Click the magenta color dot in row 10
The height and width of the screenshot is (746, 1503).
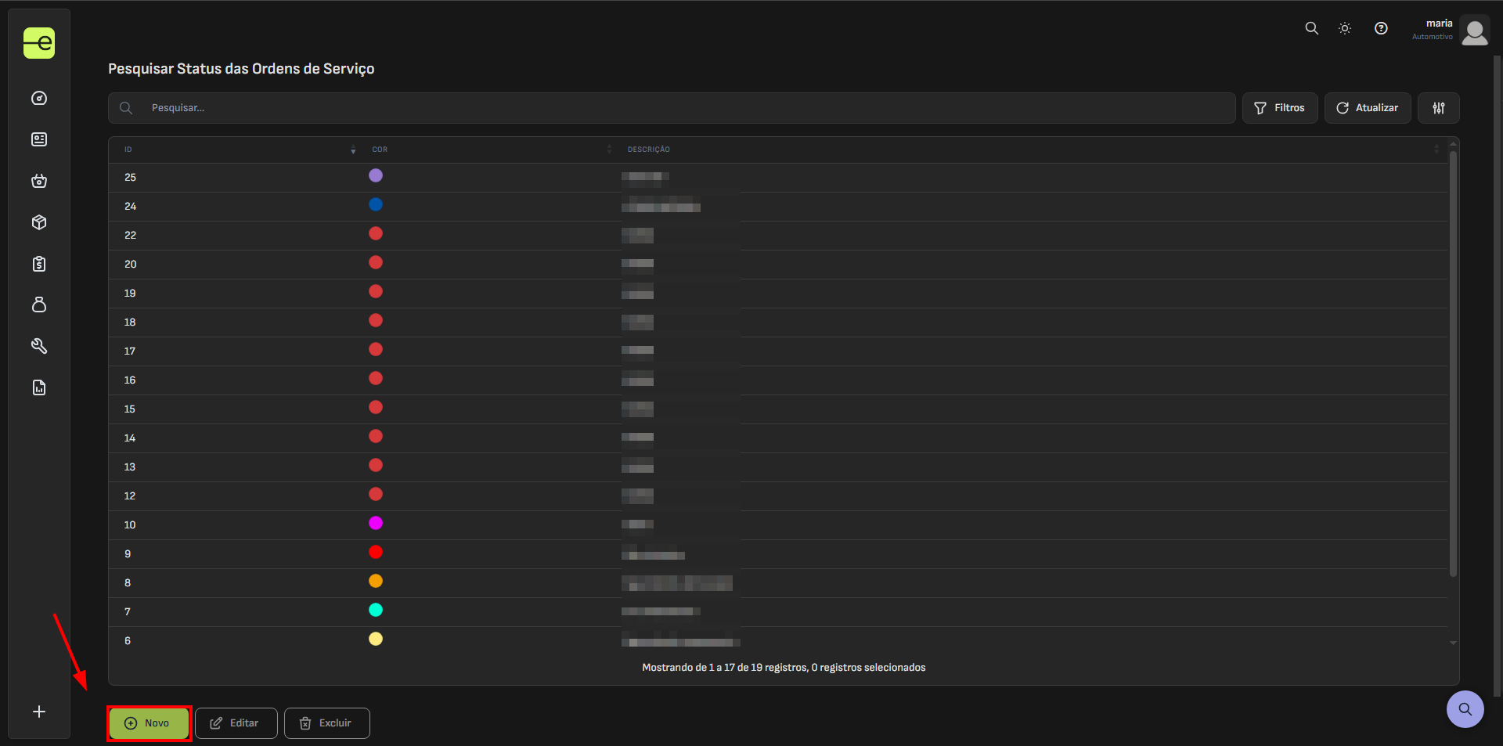(x=376, y=523)
